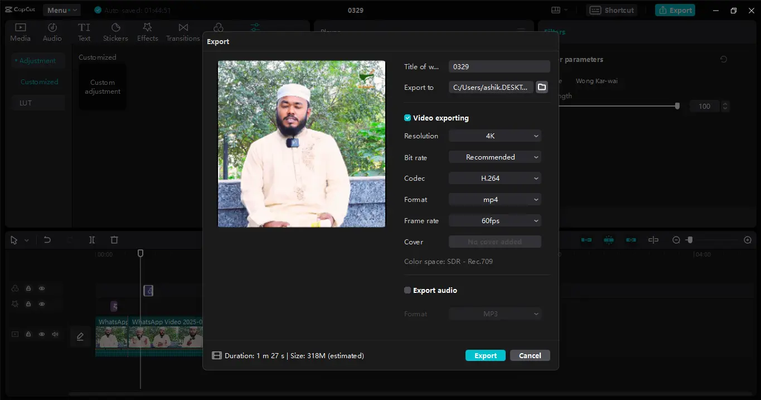This screenshot has width=761, height=400.
Task: Hide the filter track with eye icon
Action: click(42, 288)
